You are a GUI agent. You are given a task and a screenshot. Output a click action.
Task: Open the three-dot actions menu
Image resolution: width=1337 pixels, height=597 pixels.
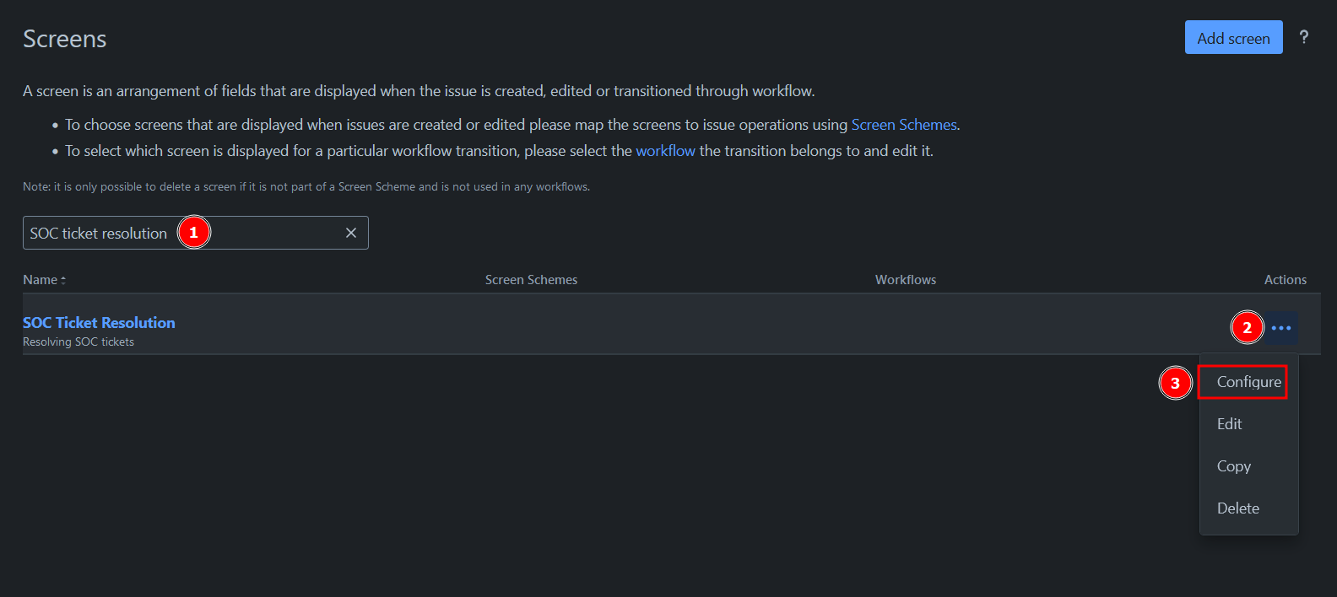coord(1281,328)
